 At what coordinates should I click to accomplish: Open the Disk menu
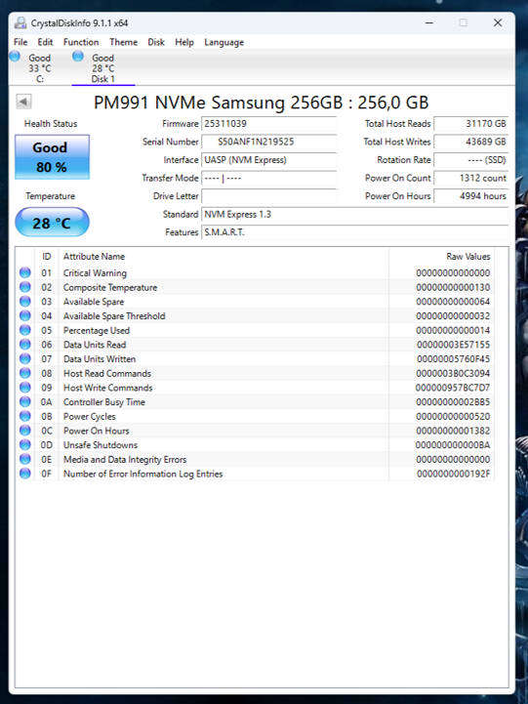tap(156, 42)
